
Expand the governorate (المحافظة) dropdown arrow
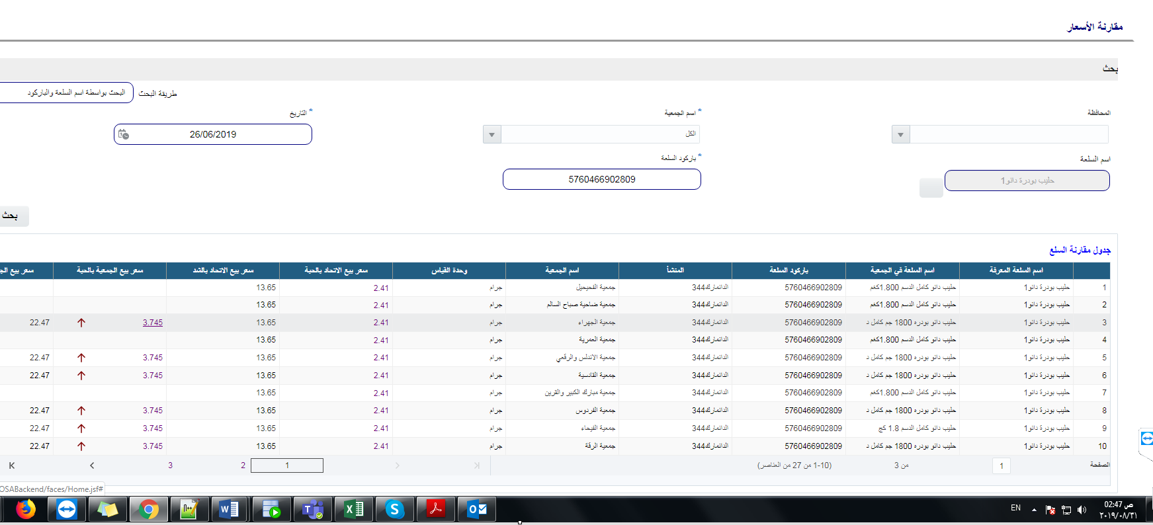(x=900, y=135)
